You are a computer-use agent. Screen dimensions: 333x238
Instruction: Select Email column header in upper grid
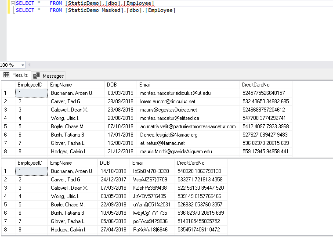tap(145, 84)
